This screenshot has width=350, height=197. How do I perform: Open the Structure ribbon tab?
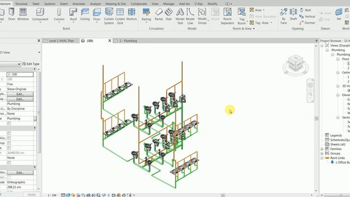coord(21,4)
